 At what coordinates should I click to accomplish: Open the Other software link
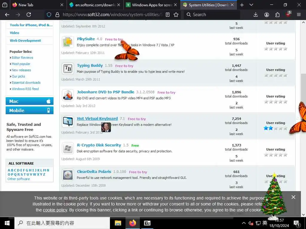[x=19, y=179]
